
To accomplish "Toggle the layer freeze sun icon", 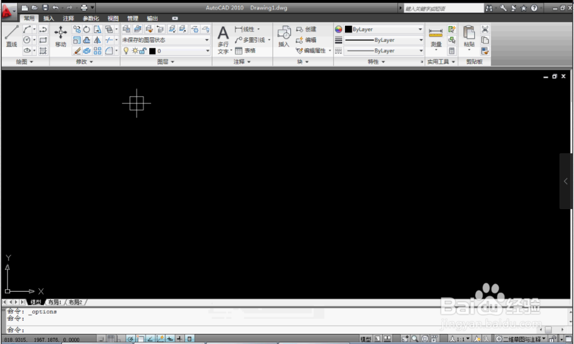I will pyautogui.click(x=135, y=51).
